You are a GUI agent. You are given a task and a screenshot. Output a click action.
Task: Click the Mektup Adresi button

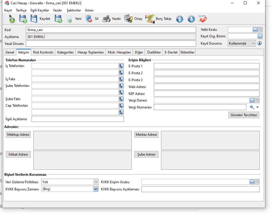point(18,135)
